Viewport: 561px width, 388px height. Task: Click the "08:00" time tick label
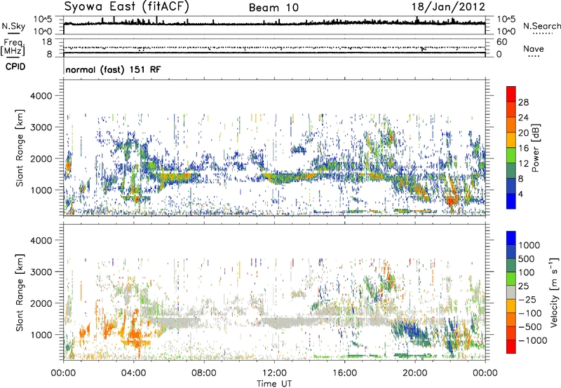point(204,373)
